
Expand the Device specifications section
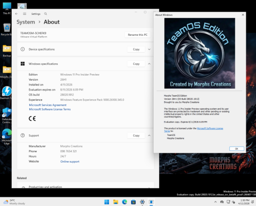[x=149, y=49]
